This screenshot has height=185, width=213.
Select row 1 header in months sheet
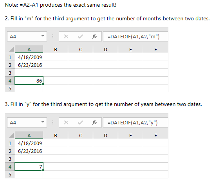[x=10, y=57]
